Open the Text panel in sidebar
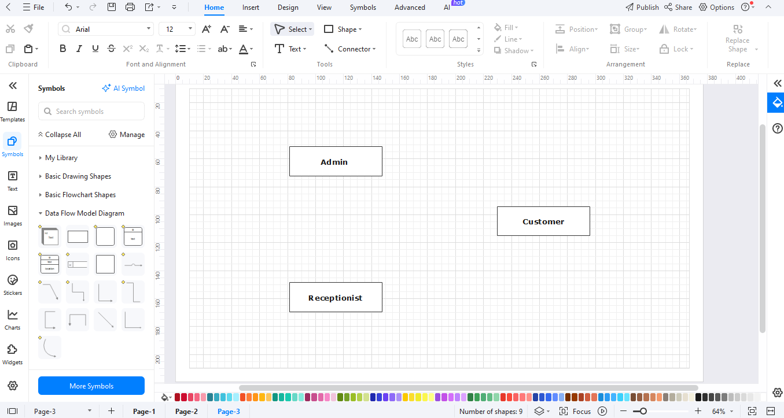Viewport: 784px width, 418px height. click(13, 180)
